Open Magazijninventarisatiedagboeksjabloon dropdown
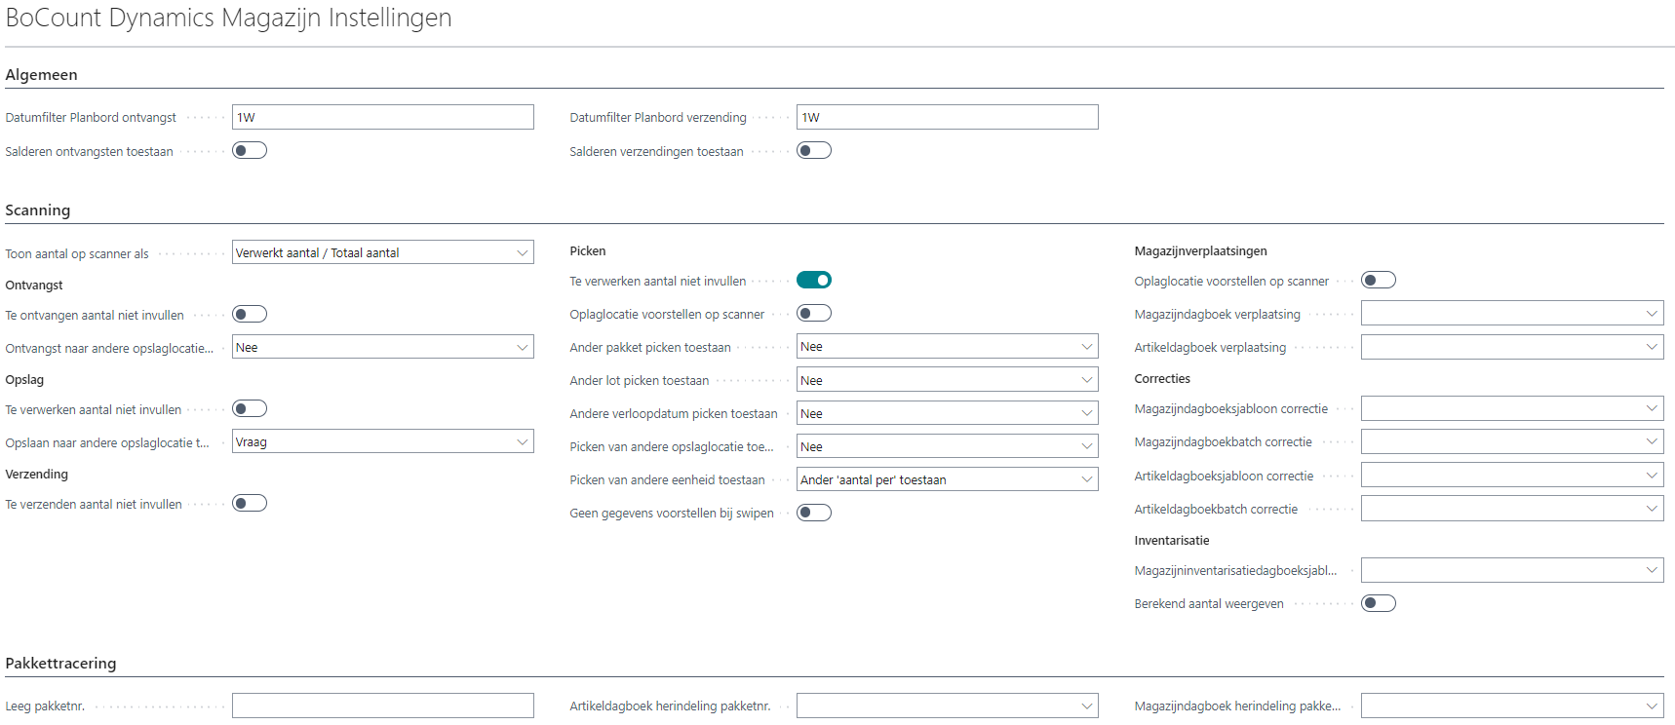This screenshot has width=1675, height=725. coord(1512,570)
